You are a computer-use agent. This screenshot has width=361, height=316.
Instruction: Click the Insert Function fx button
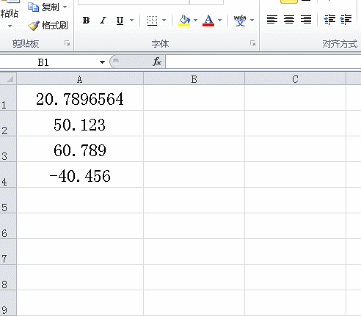(157, 62)
